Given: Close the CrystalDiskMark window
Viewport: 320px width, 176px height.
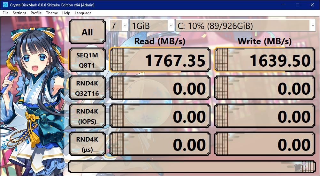Looking at the screenshot, I should point(312,5).
